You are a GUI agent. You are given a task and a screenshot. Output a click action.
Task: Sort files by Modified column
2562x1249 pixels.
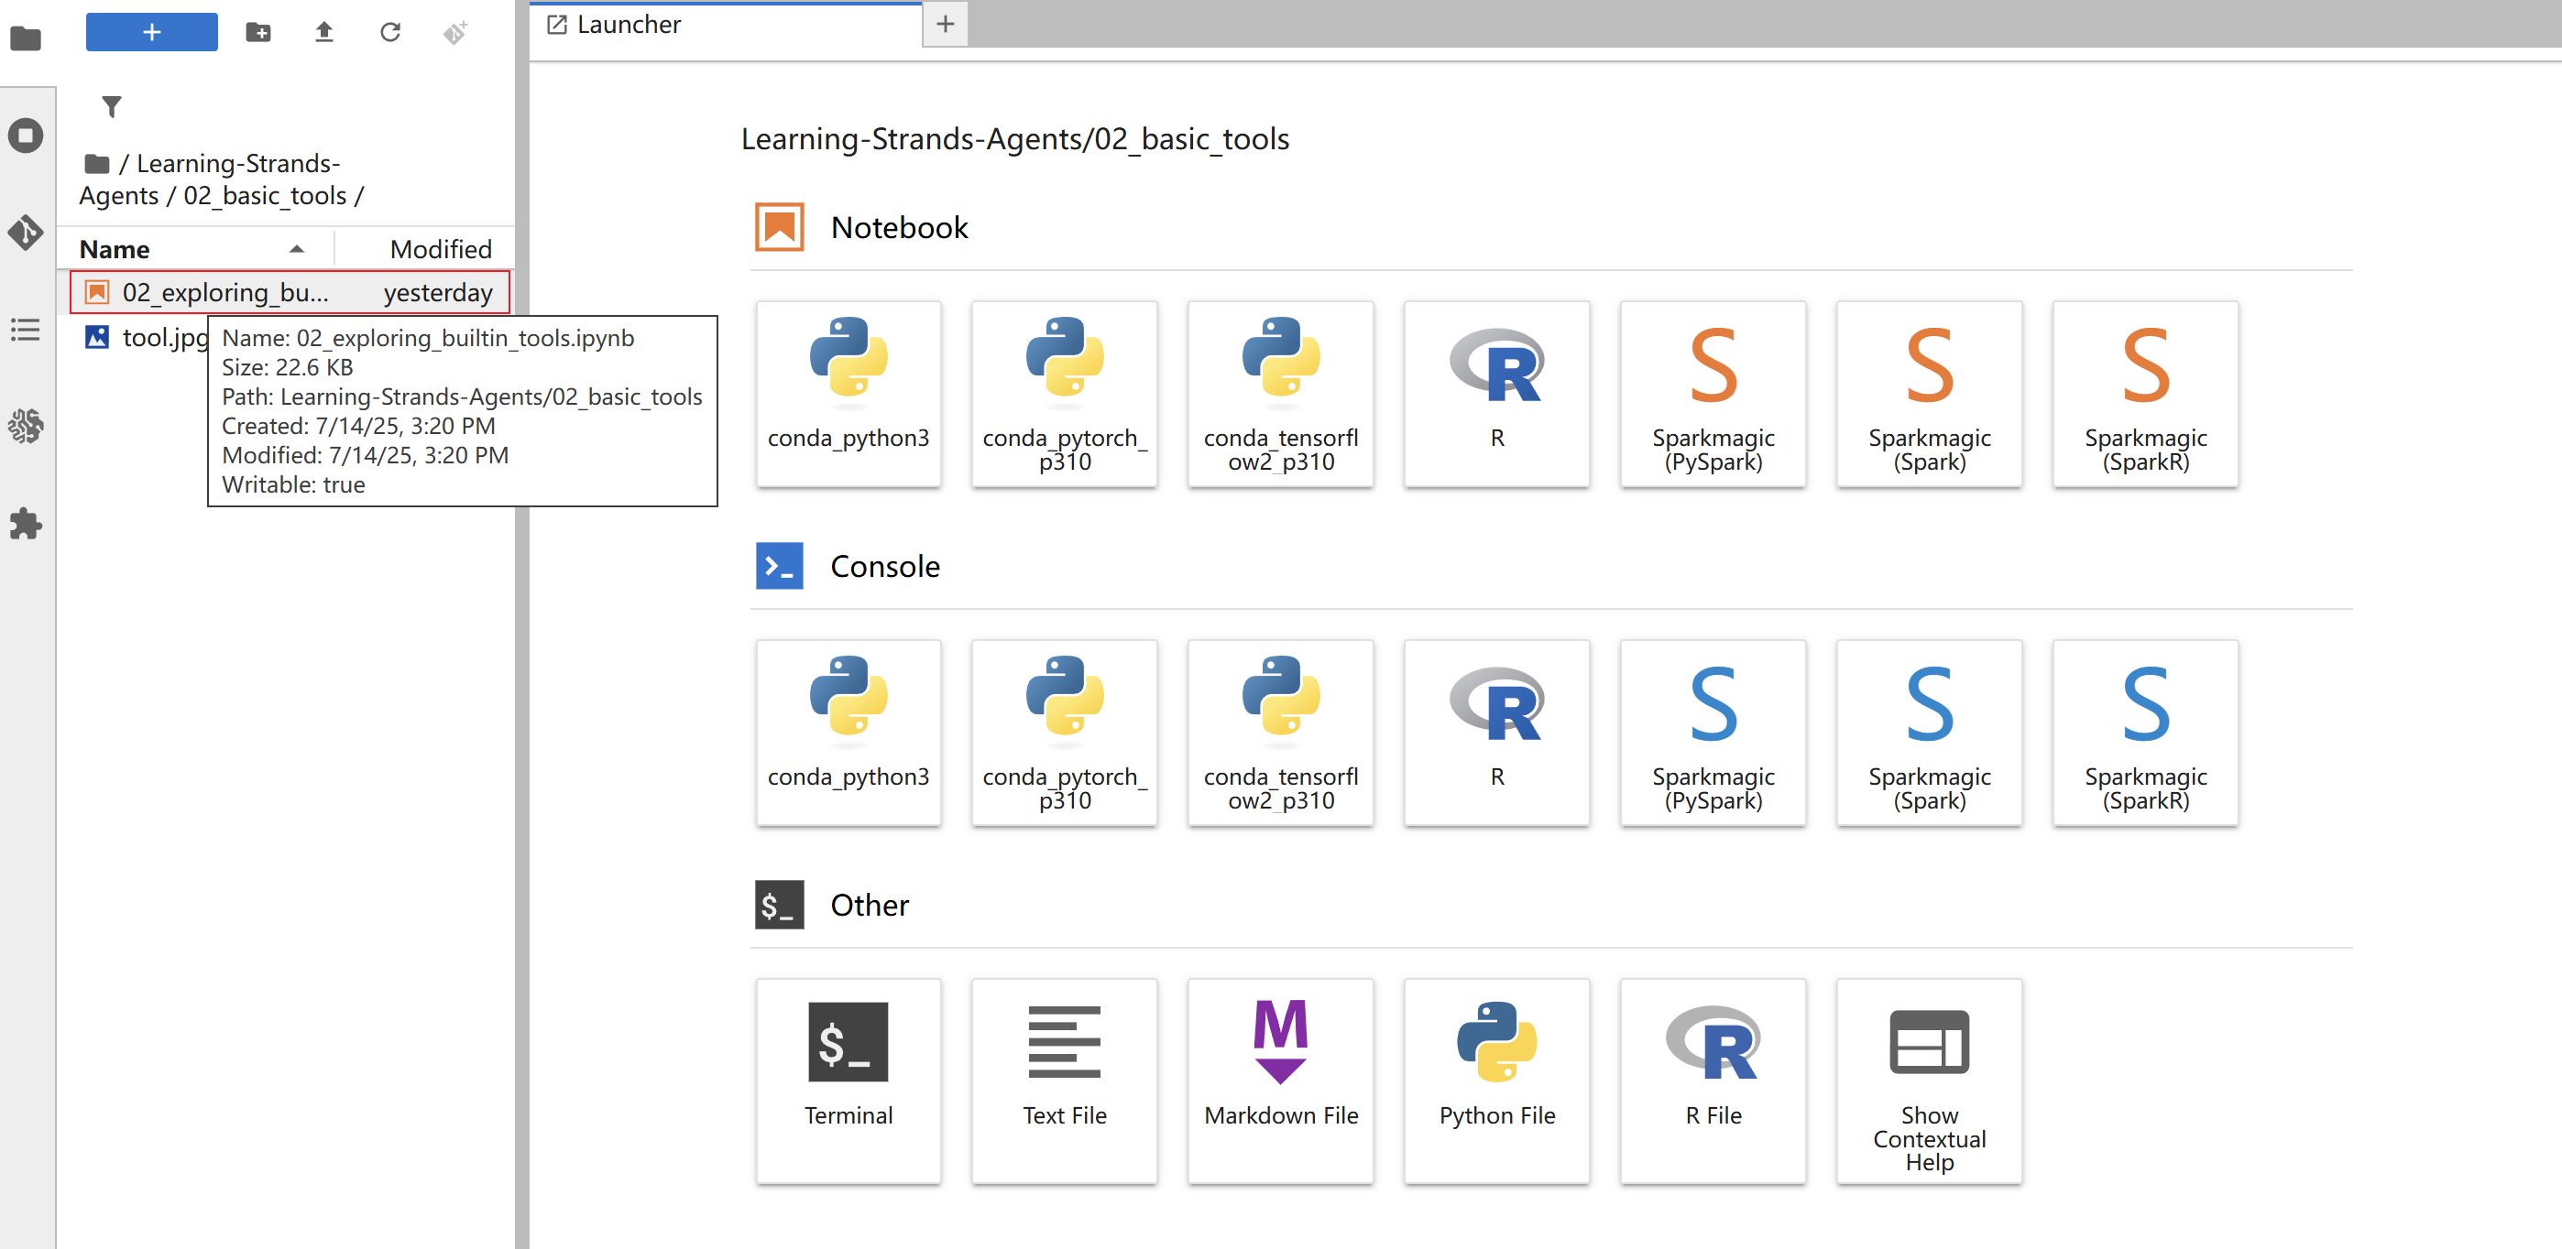click(426, 249)
